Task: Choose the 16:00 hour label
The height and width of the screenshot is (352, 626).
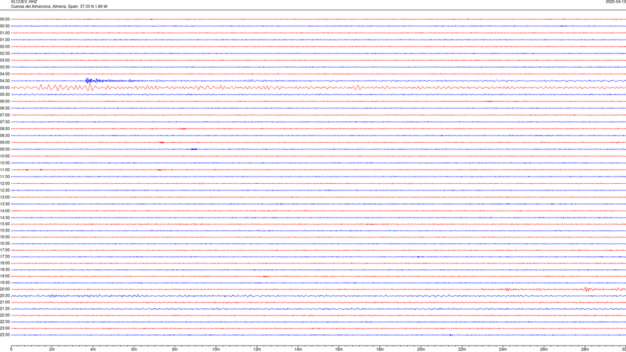Action: 5,237
